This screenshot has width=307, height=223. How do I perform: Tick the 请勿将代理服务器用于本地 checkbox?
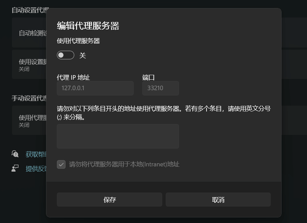(61, 164)
